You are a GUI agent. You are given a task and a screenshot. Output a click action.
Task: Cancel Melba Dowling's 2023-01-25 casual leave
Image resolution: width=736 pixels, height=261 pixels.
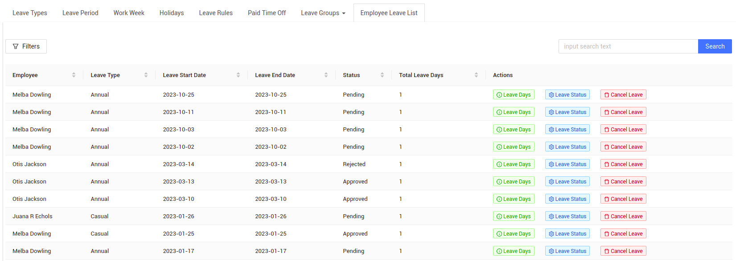click(623, 234)
